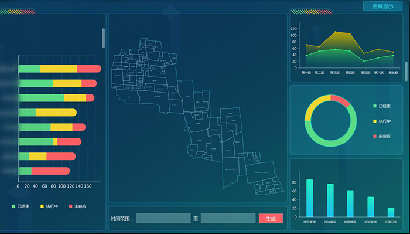This screenshot has height=234, width=410.
Task: Click the left panel vertical scrollbar thumb
Action: click(x=104, y=38)
